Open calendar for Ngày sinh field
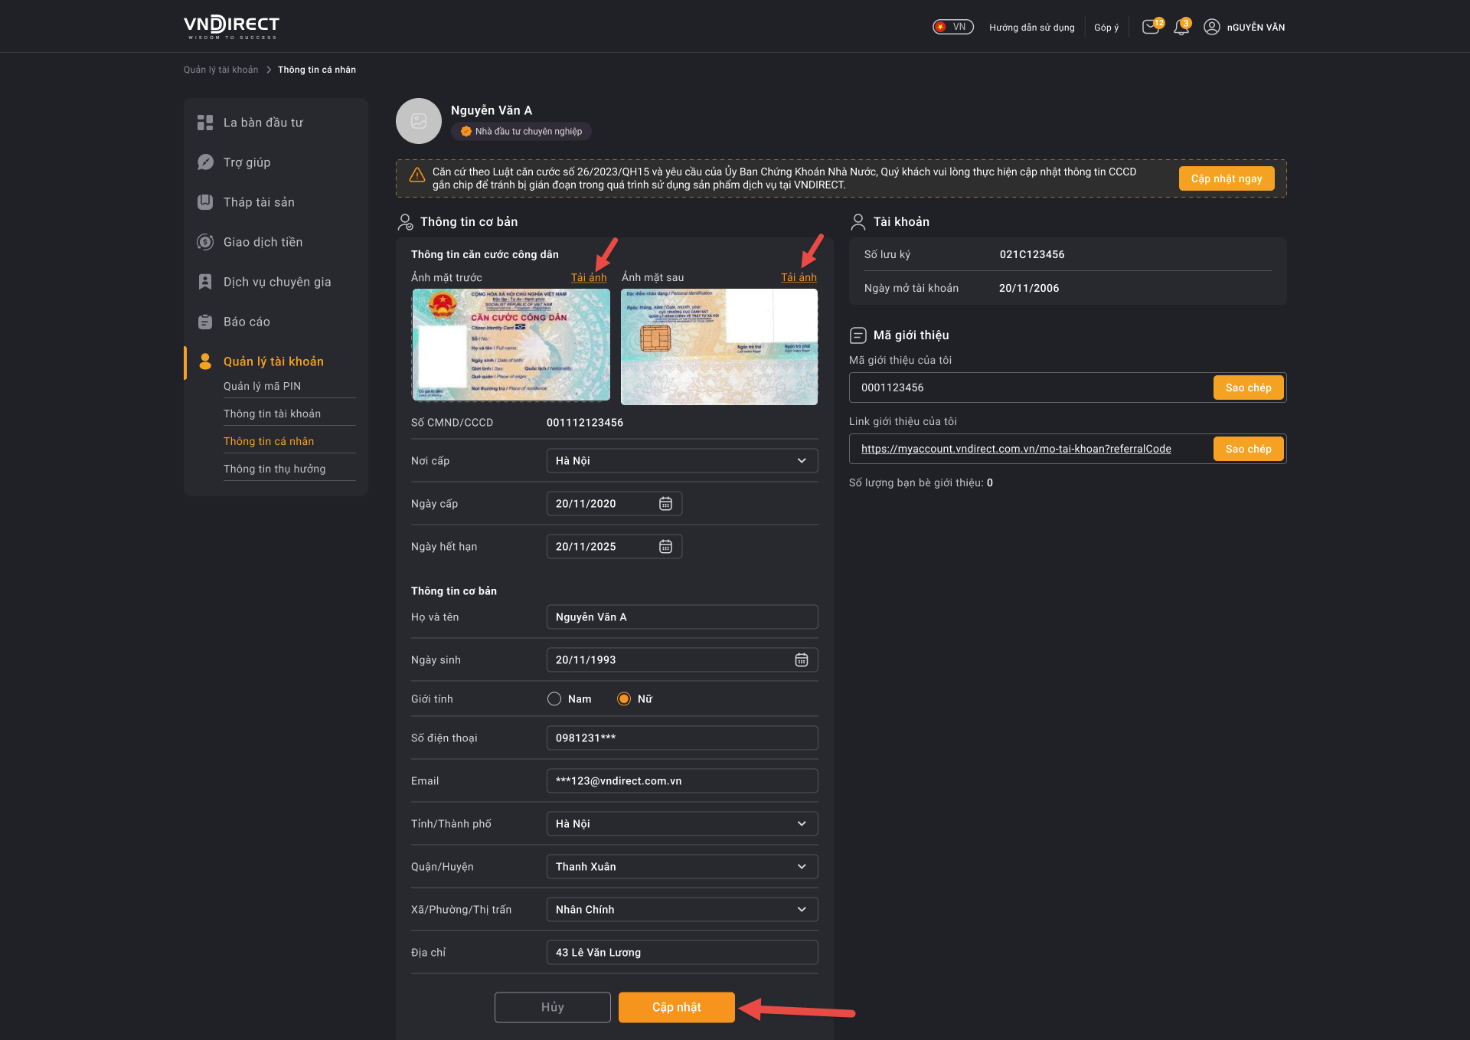Image resolution: width=1470 pixels, height=1040 pixels. tap(802, 659)
